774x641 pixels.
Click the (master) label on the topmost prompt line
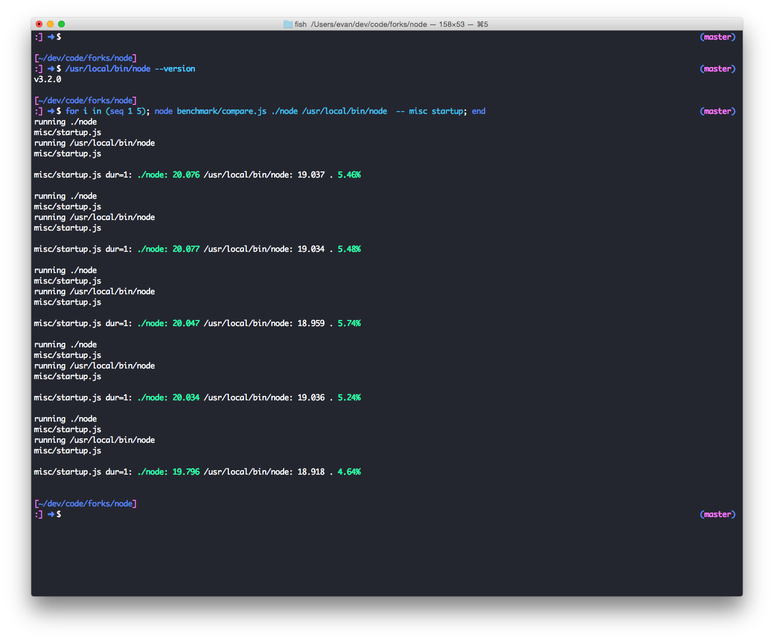718,37
